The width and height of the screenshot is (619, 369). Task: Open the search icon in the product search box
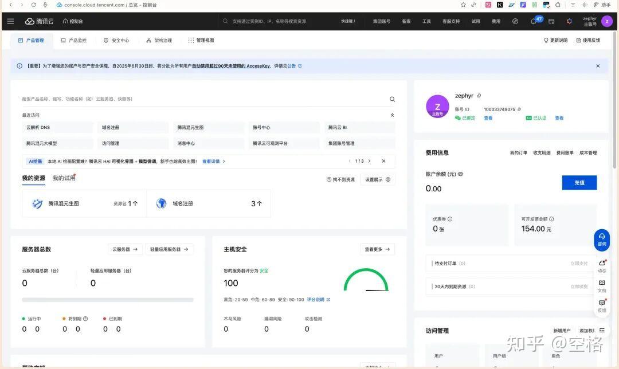click(x=392, y=99)
